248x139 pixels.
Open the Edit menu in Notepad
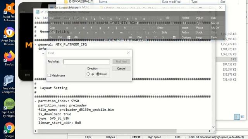coord(45,18)
